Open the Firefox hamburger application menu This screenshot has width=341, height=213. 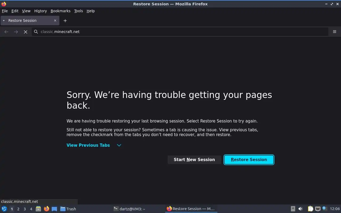coord(335,32)
